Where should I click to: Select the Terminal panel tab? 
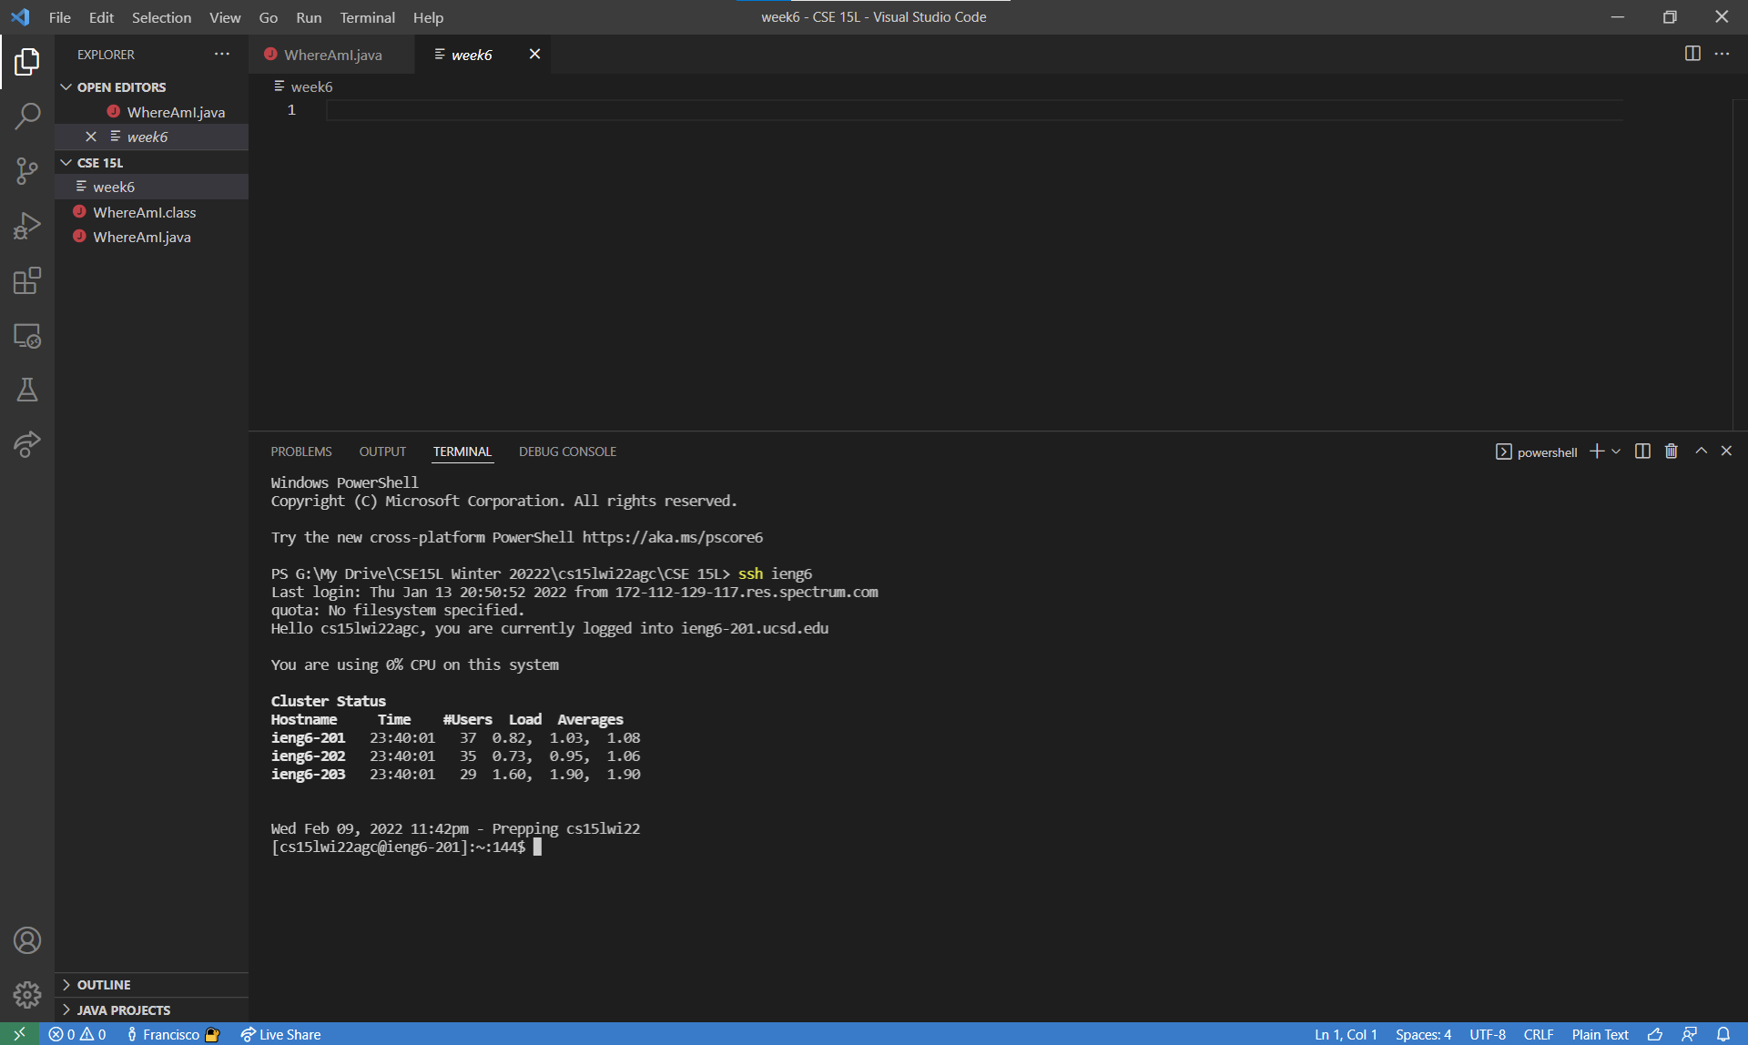tap(462, 451)
